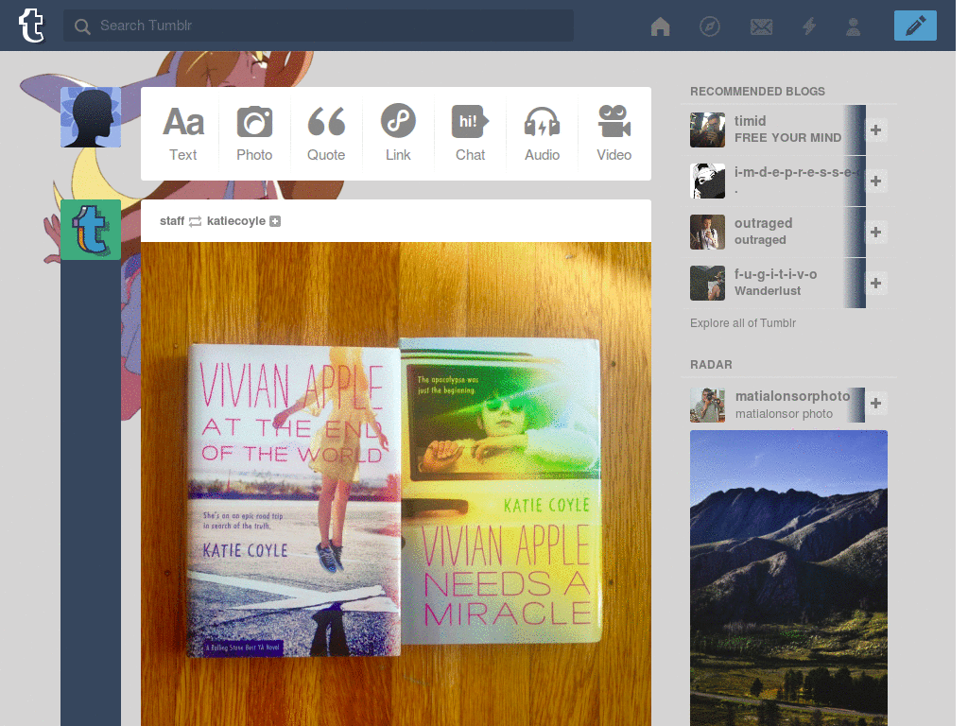
Task: Open activity with lightning bolt icon
Action: click(809, 26)
